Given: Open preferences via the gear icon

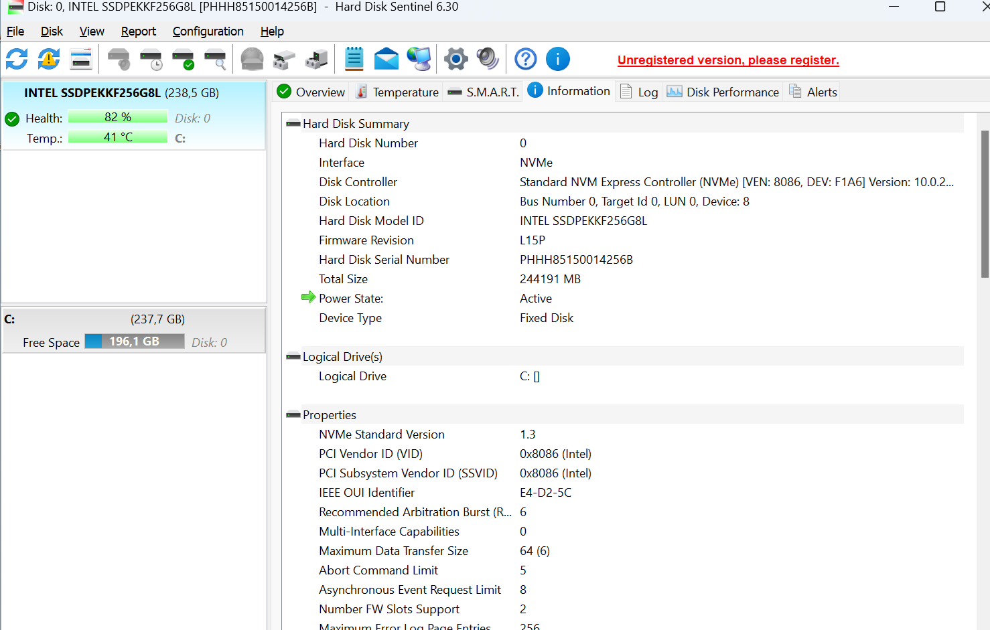Looking at the screenshot, I should point(455,59).
